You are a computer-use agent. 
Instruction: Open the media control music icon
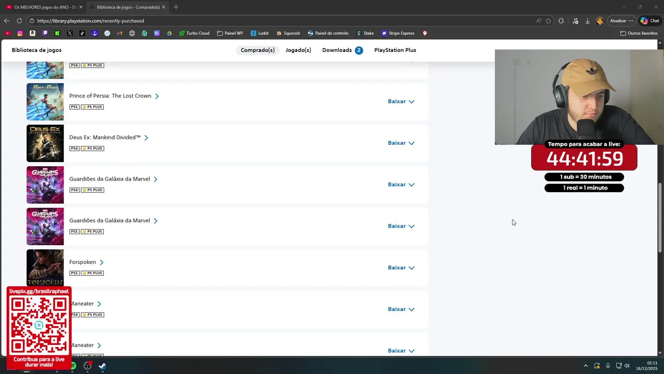pos(575,21)
